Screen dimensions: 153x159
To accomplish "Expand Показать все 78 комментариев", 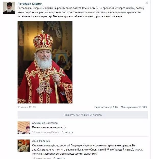I will pos(83,115).
